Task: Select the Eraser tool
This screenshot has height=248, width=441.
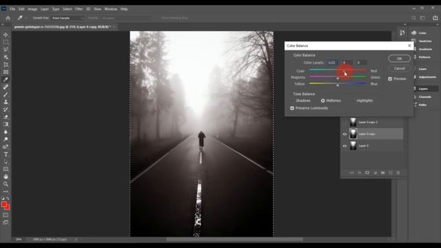Action: (x=6, y=117)
